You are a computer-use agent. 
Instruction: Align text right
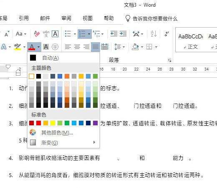point(86,47)
